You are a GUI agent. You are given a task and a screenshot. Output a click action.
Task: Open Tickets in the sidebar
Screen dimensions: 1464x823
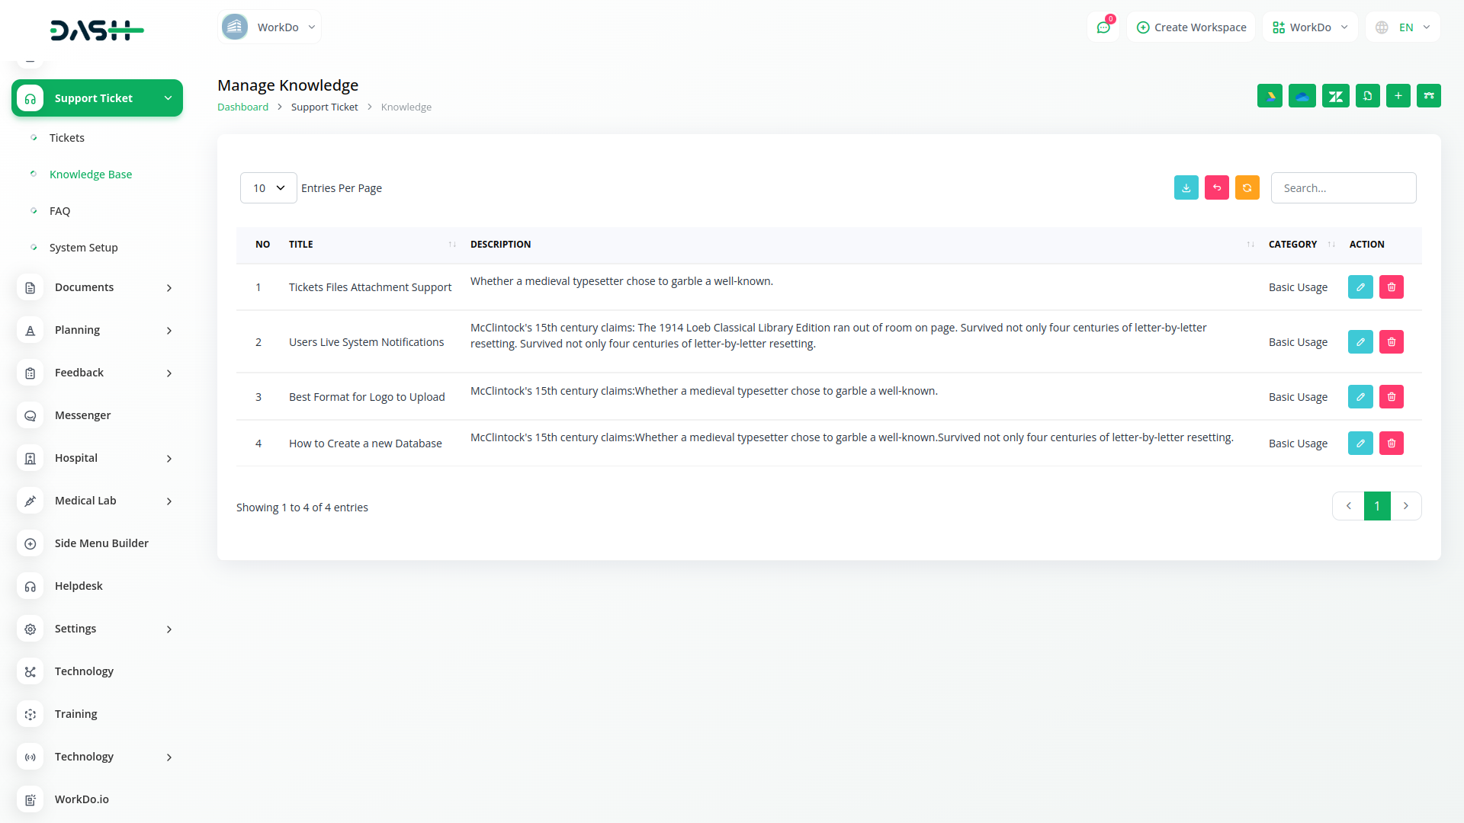[66, 138]
